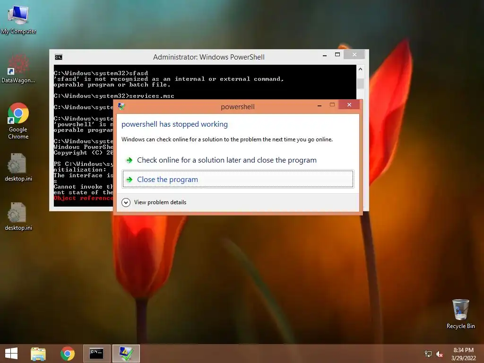Click the PowerShell console scrollbar thumb
The height and width of the screenshot is (363, 484).
[x=360, y=84]
